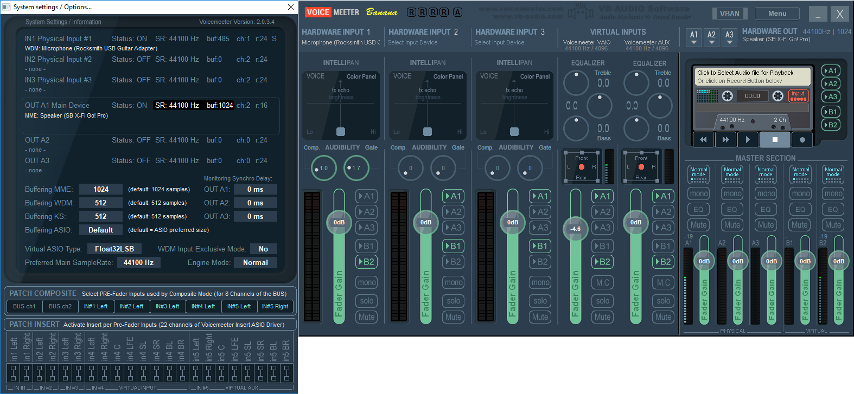854x394 pixels.
Task: Change the Virtual ASIO Type Float32LSB
Action: (114, 249)
